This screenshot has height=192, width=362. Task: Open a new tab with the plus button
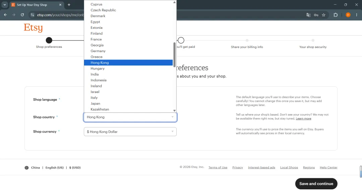click(x=69, y=5)
